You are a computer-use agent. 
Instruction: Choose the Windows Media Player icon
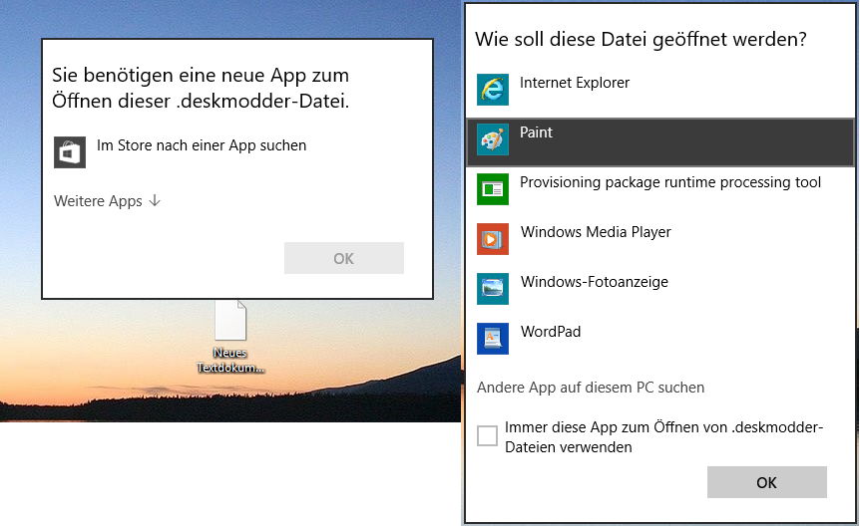[493, 239]
